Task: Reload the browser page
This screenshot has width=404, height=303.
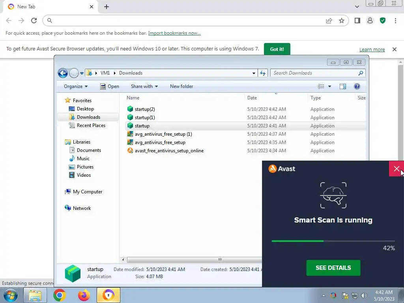Action: 34,21
